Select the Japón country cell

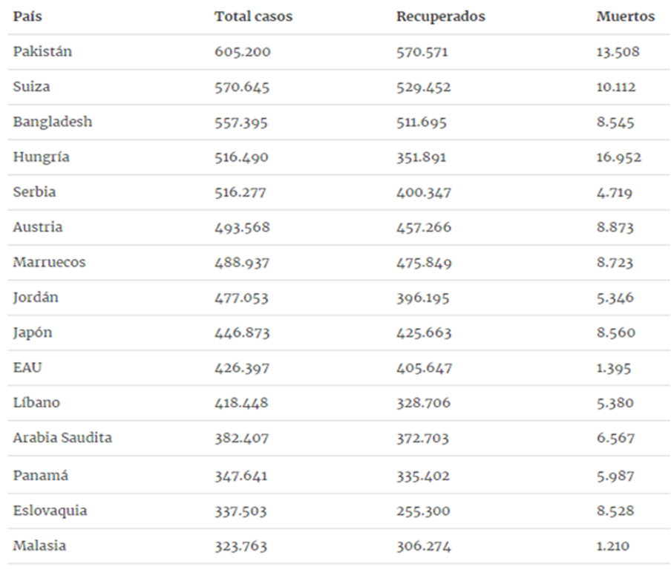tap(33, 333)
